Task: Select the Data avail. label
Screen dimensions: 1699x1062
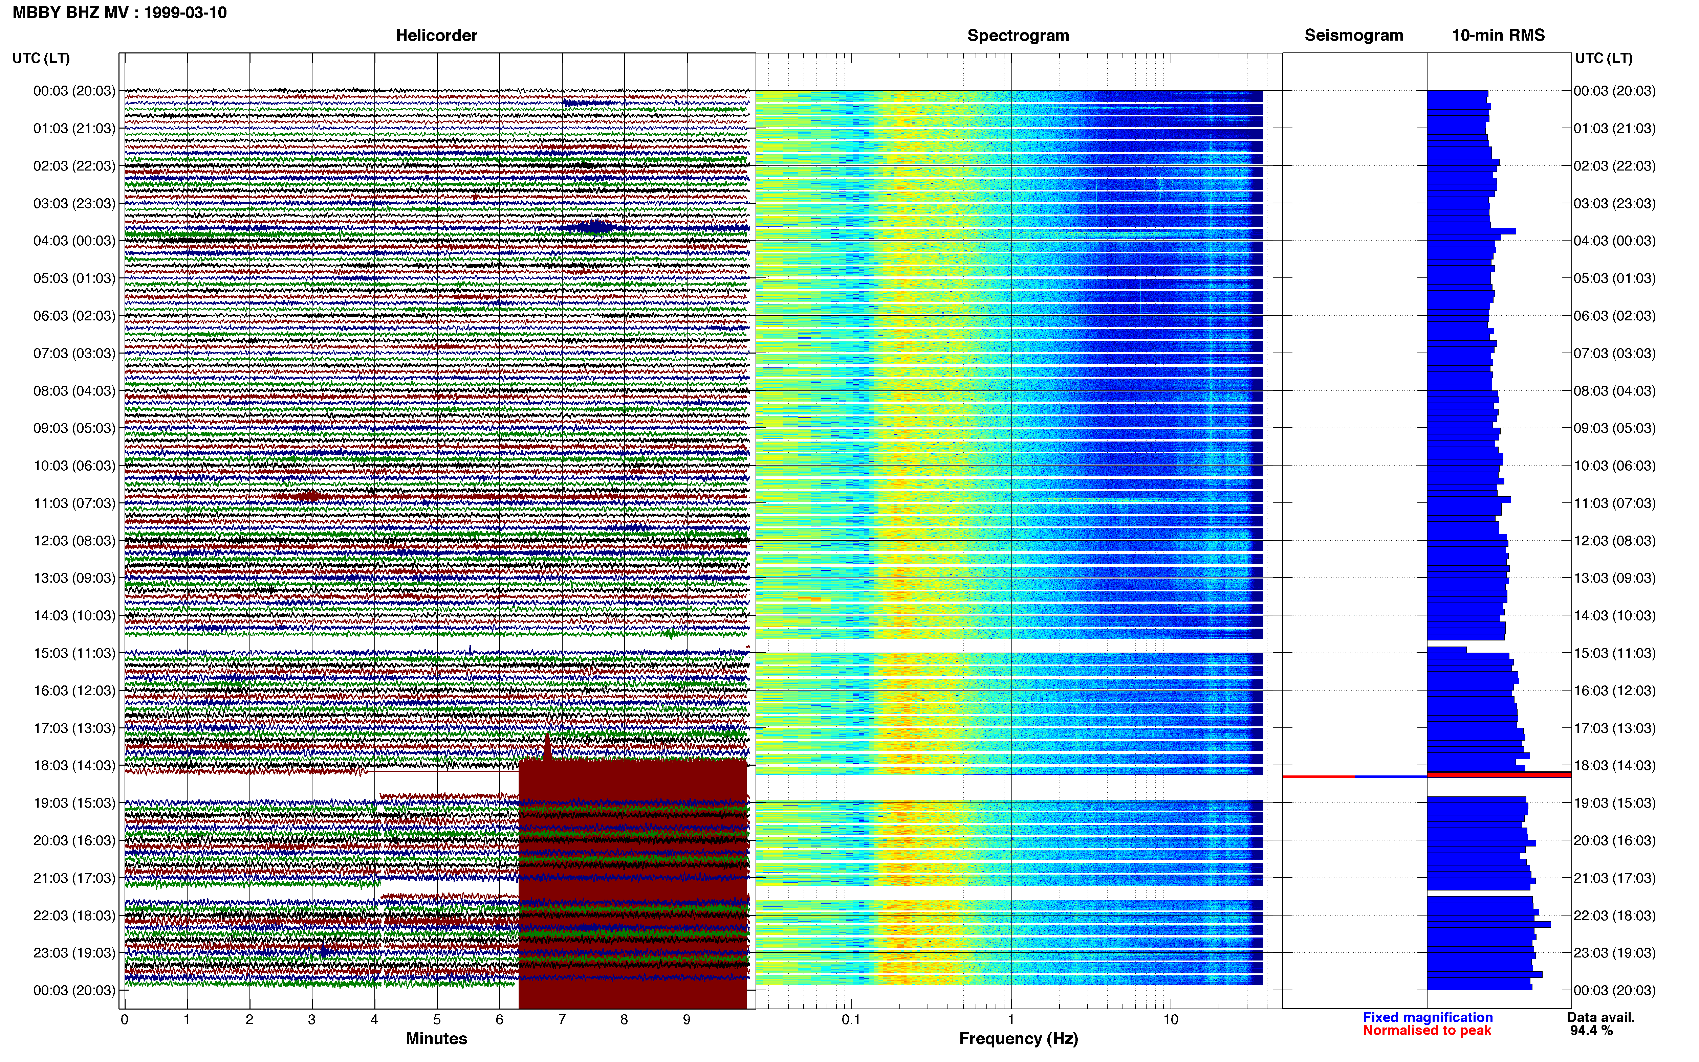Action: click(1600, 1017)
